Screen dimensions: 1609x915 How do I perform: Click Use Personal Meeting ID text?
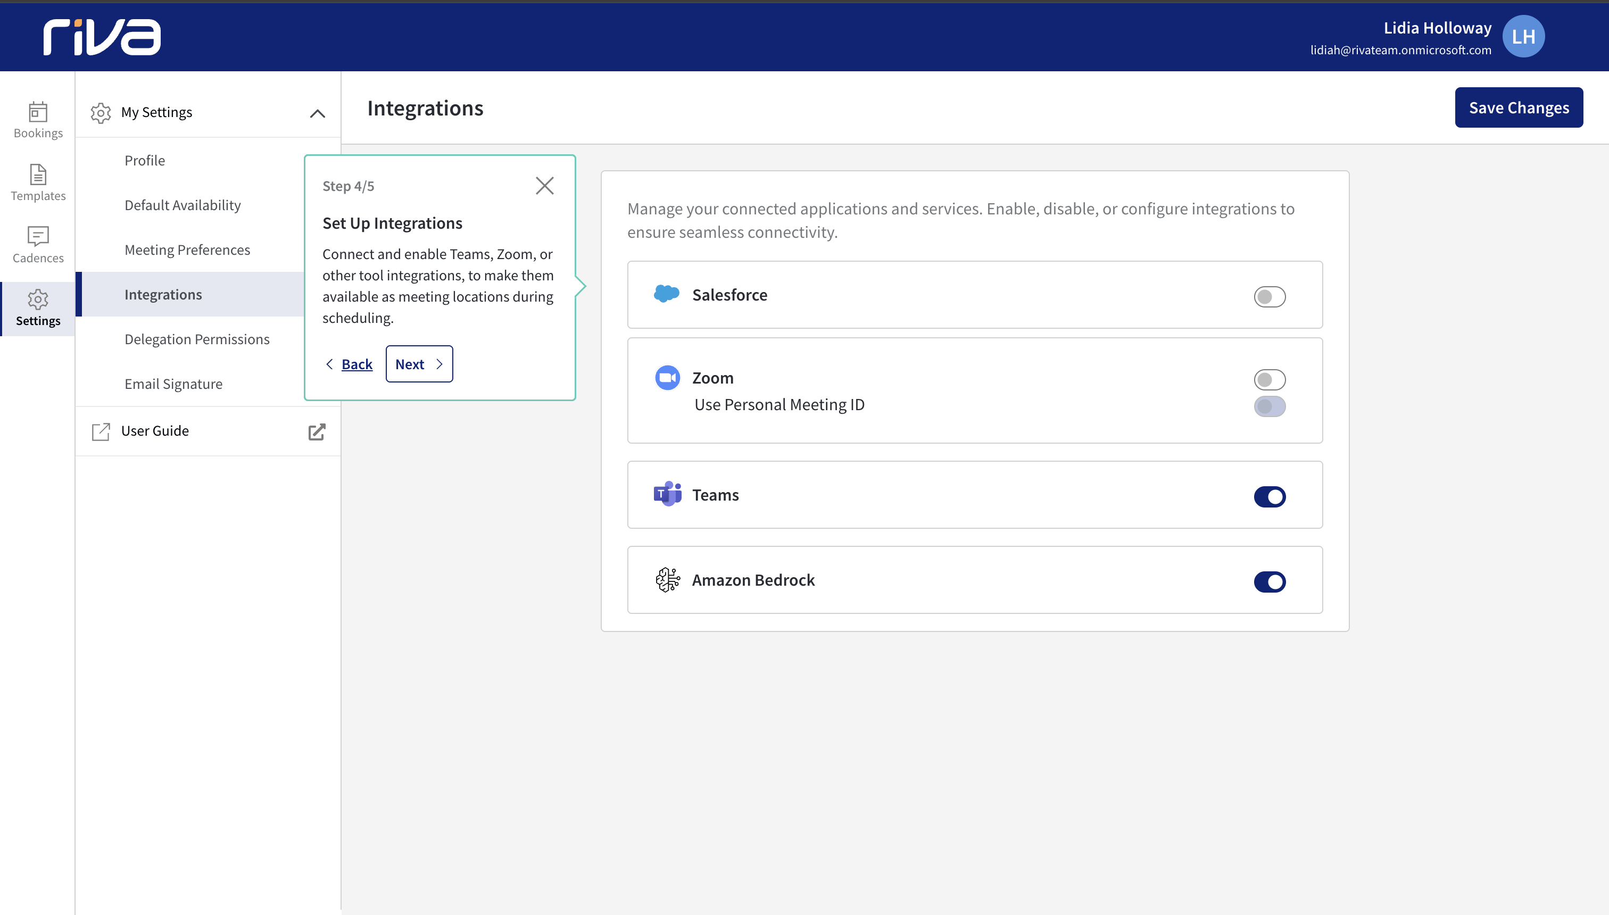tap(779, 405)
